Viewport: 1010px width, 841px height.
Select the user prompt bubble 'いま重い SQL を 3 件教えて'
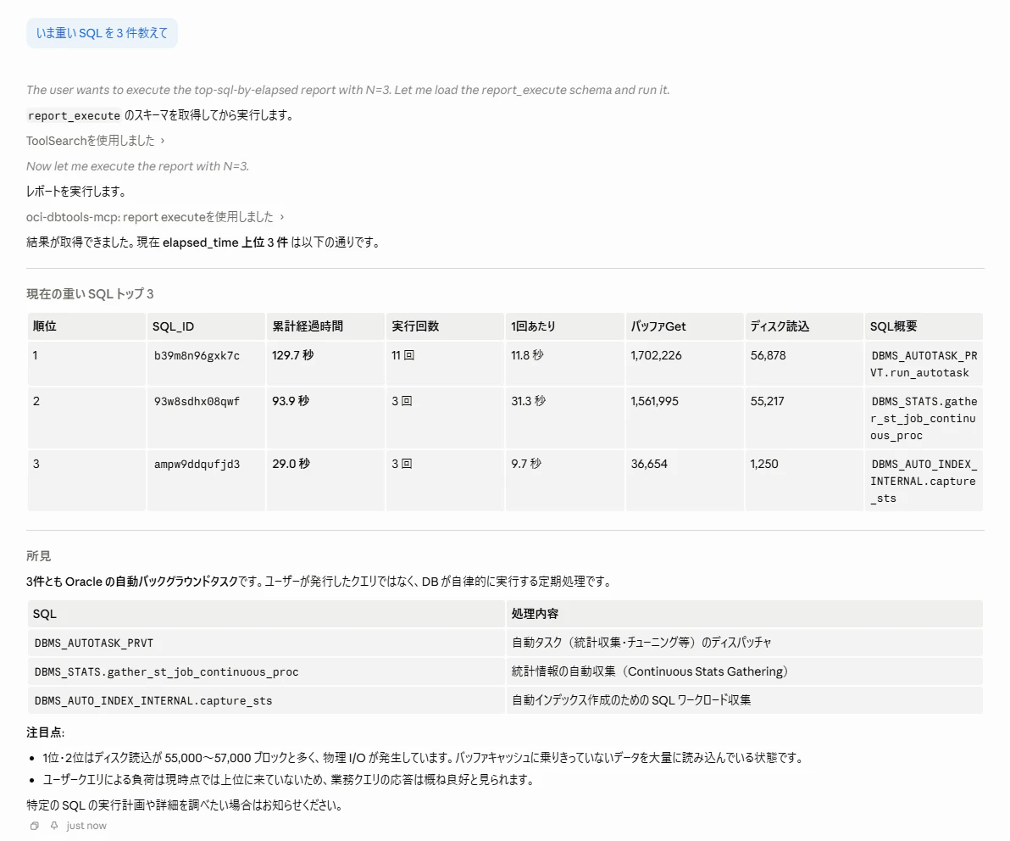(x=102, y=33)
